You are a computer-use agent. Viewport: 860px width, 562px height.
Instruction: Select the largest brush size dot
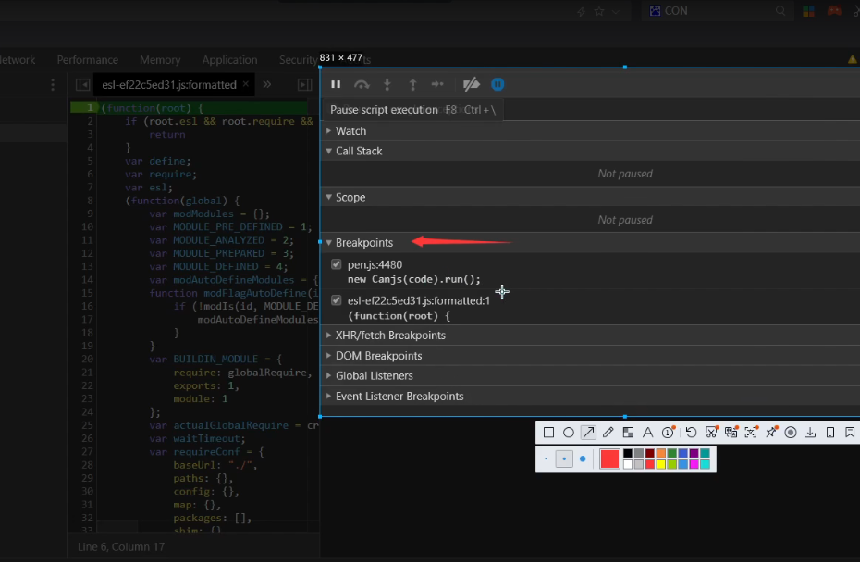pyautogui.click(x=583, y=458)
